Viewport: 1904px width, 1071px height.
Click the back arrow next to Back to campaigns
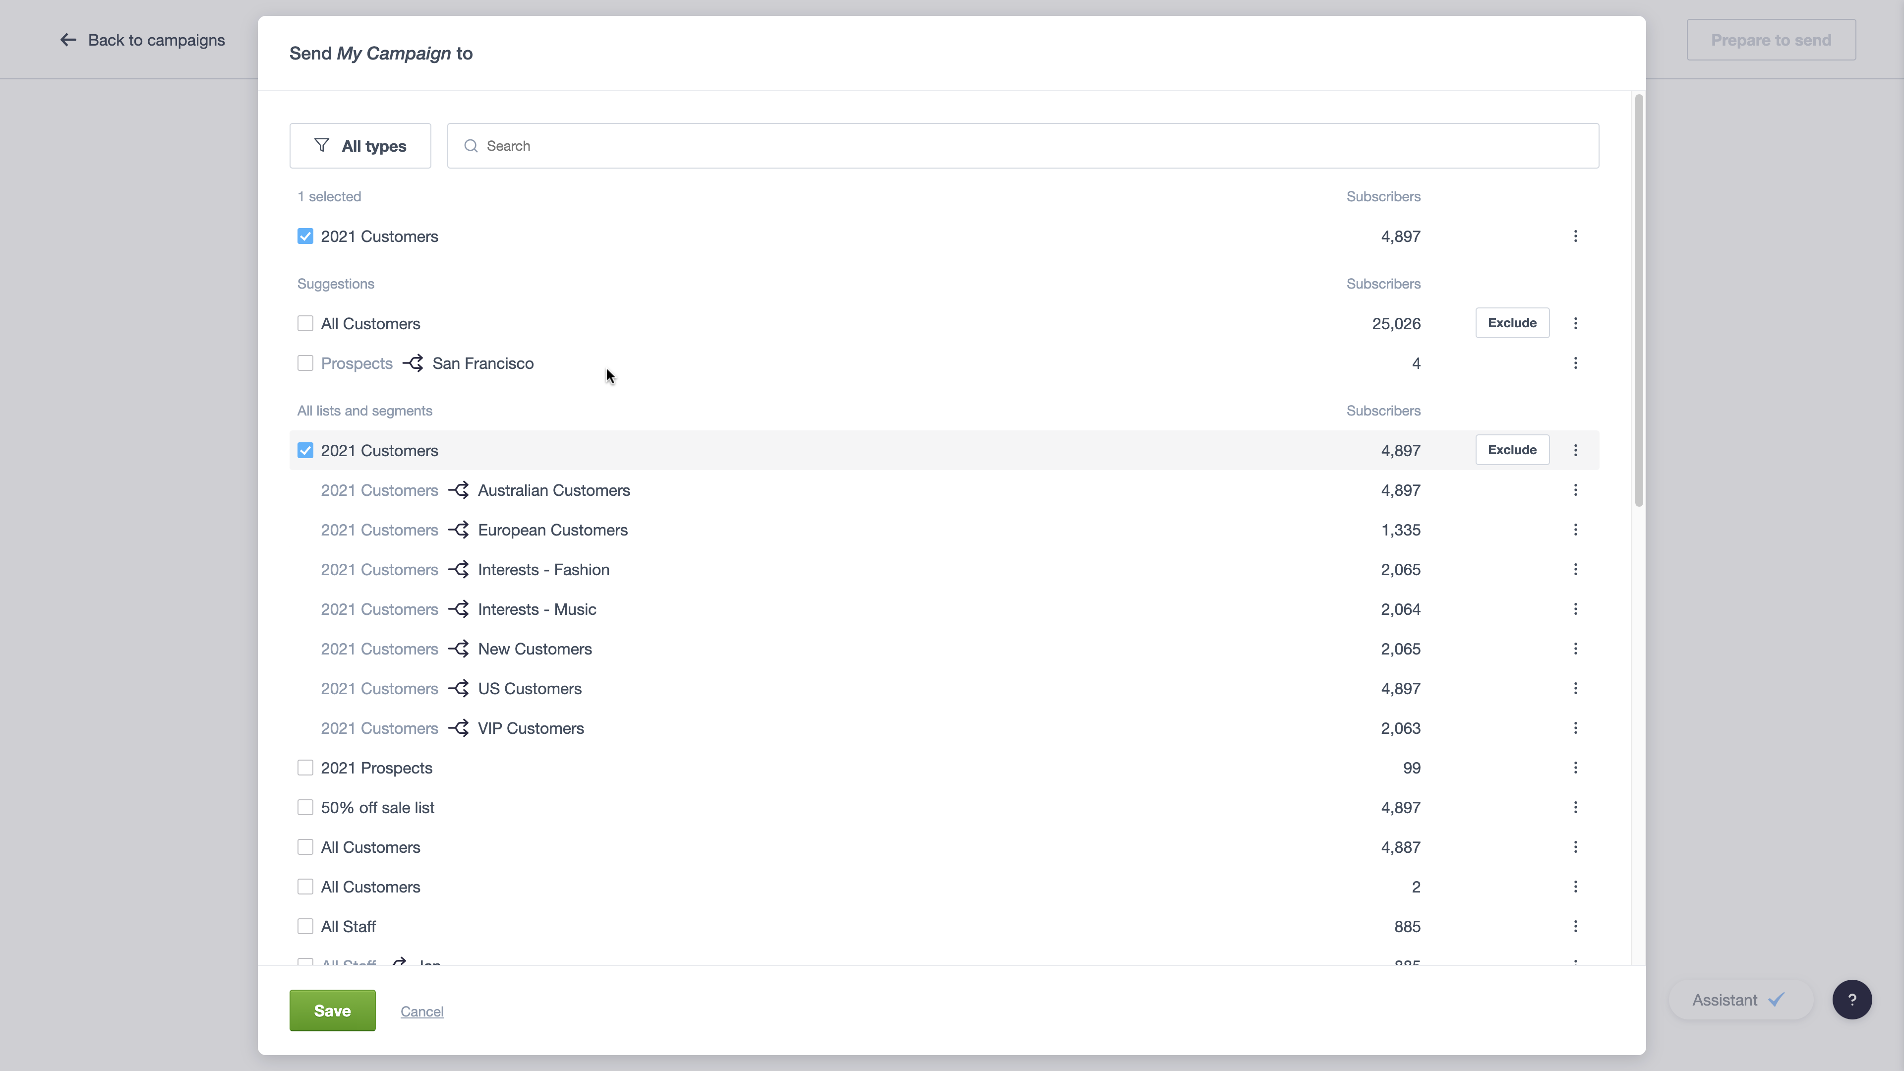pos(68,39)
